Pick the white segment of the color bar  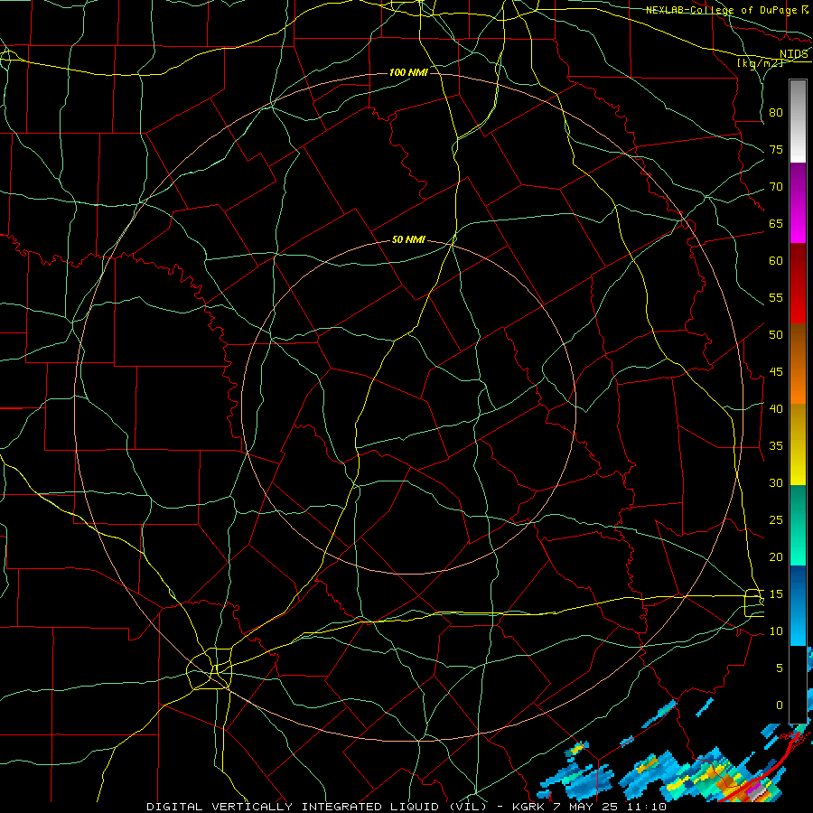(798, 121)
